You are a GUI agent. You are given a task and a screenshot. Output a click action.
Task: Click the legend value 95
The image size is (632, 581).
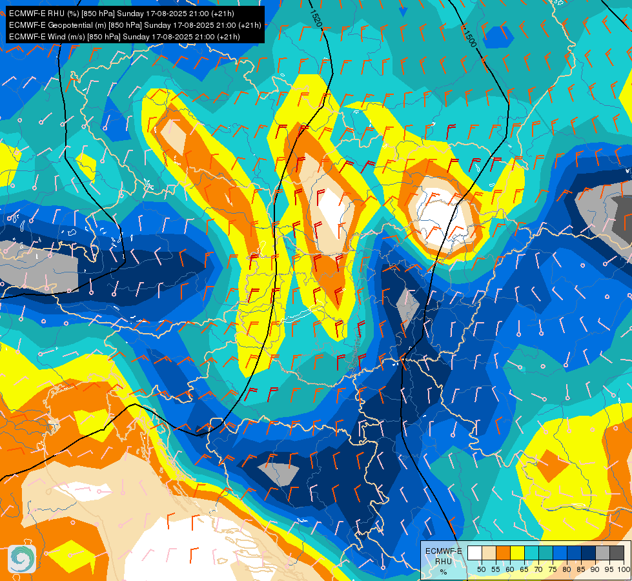click(609, 569)
